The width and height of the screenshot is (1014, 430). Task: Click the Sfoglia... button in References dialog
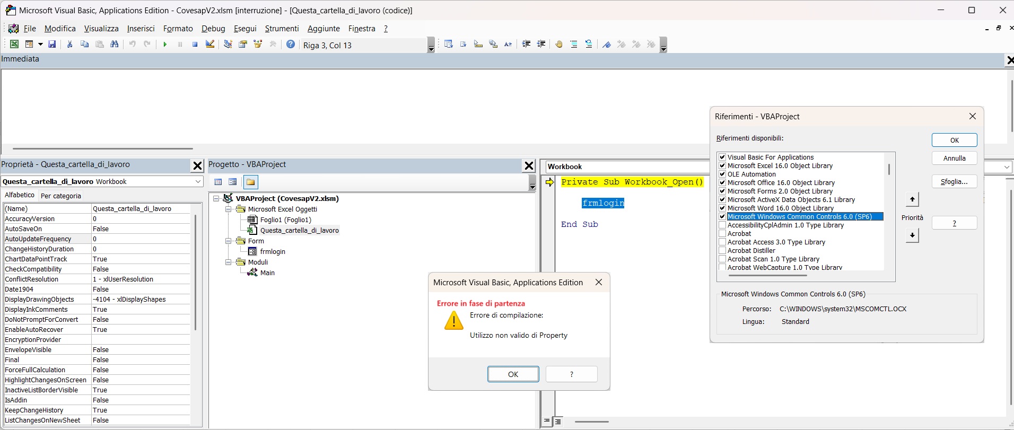click(x=954, y=182)
